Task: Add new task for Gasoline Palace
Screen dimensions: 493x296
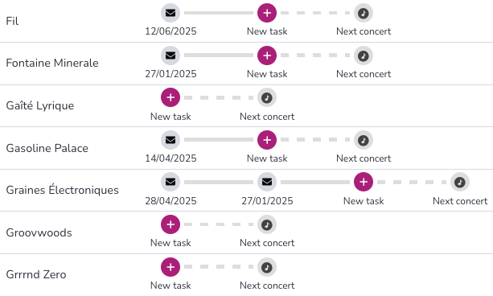Action: 267,140
